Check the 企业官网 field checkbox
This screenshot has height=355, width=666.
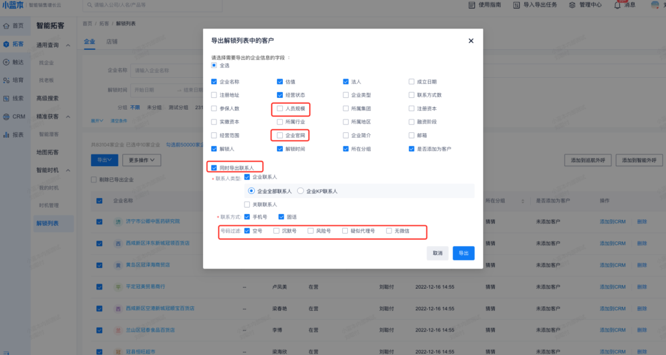coord(280,136)
